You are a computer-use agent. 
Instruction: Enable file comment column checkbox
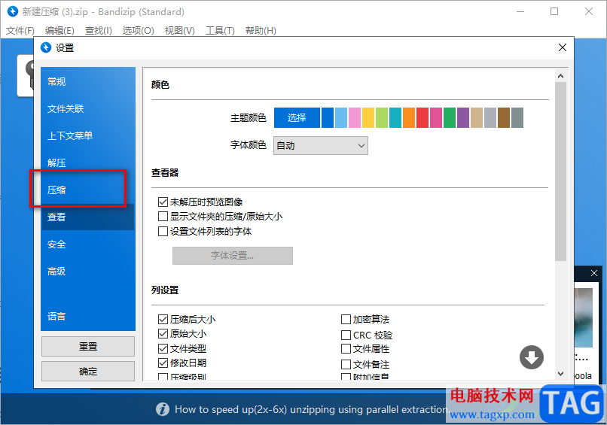coord(346,364)
